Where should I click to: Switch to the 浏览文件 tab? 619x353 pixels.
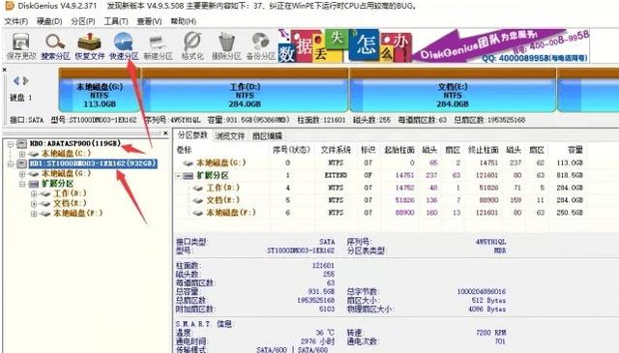click(230, 136)
